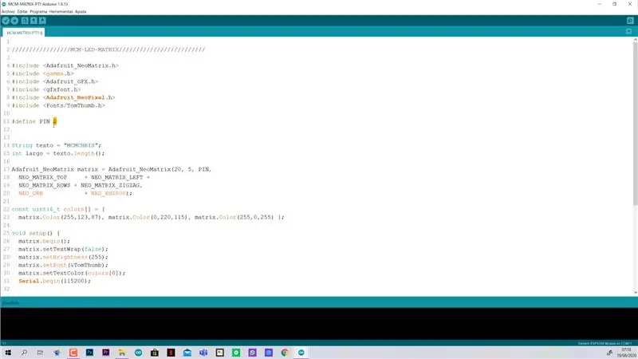Open Microsoft Teams from the taskbar

tap(203, 353)
